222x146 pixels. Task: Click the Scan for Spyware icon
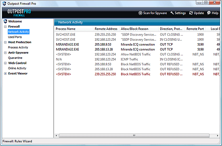(140, 13)
